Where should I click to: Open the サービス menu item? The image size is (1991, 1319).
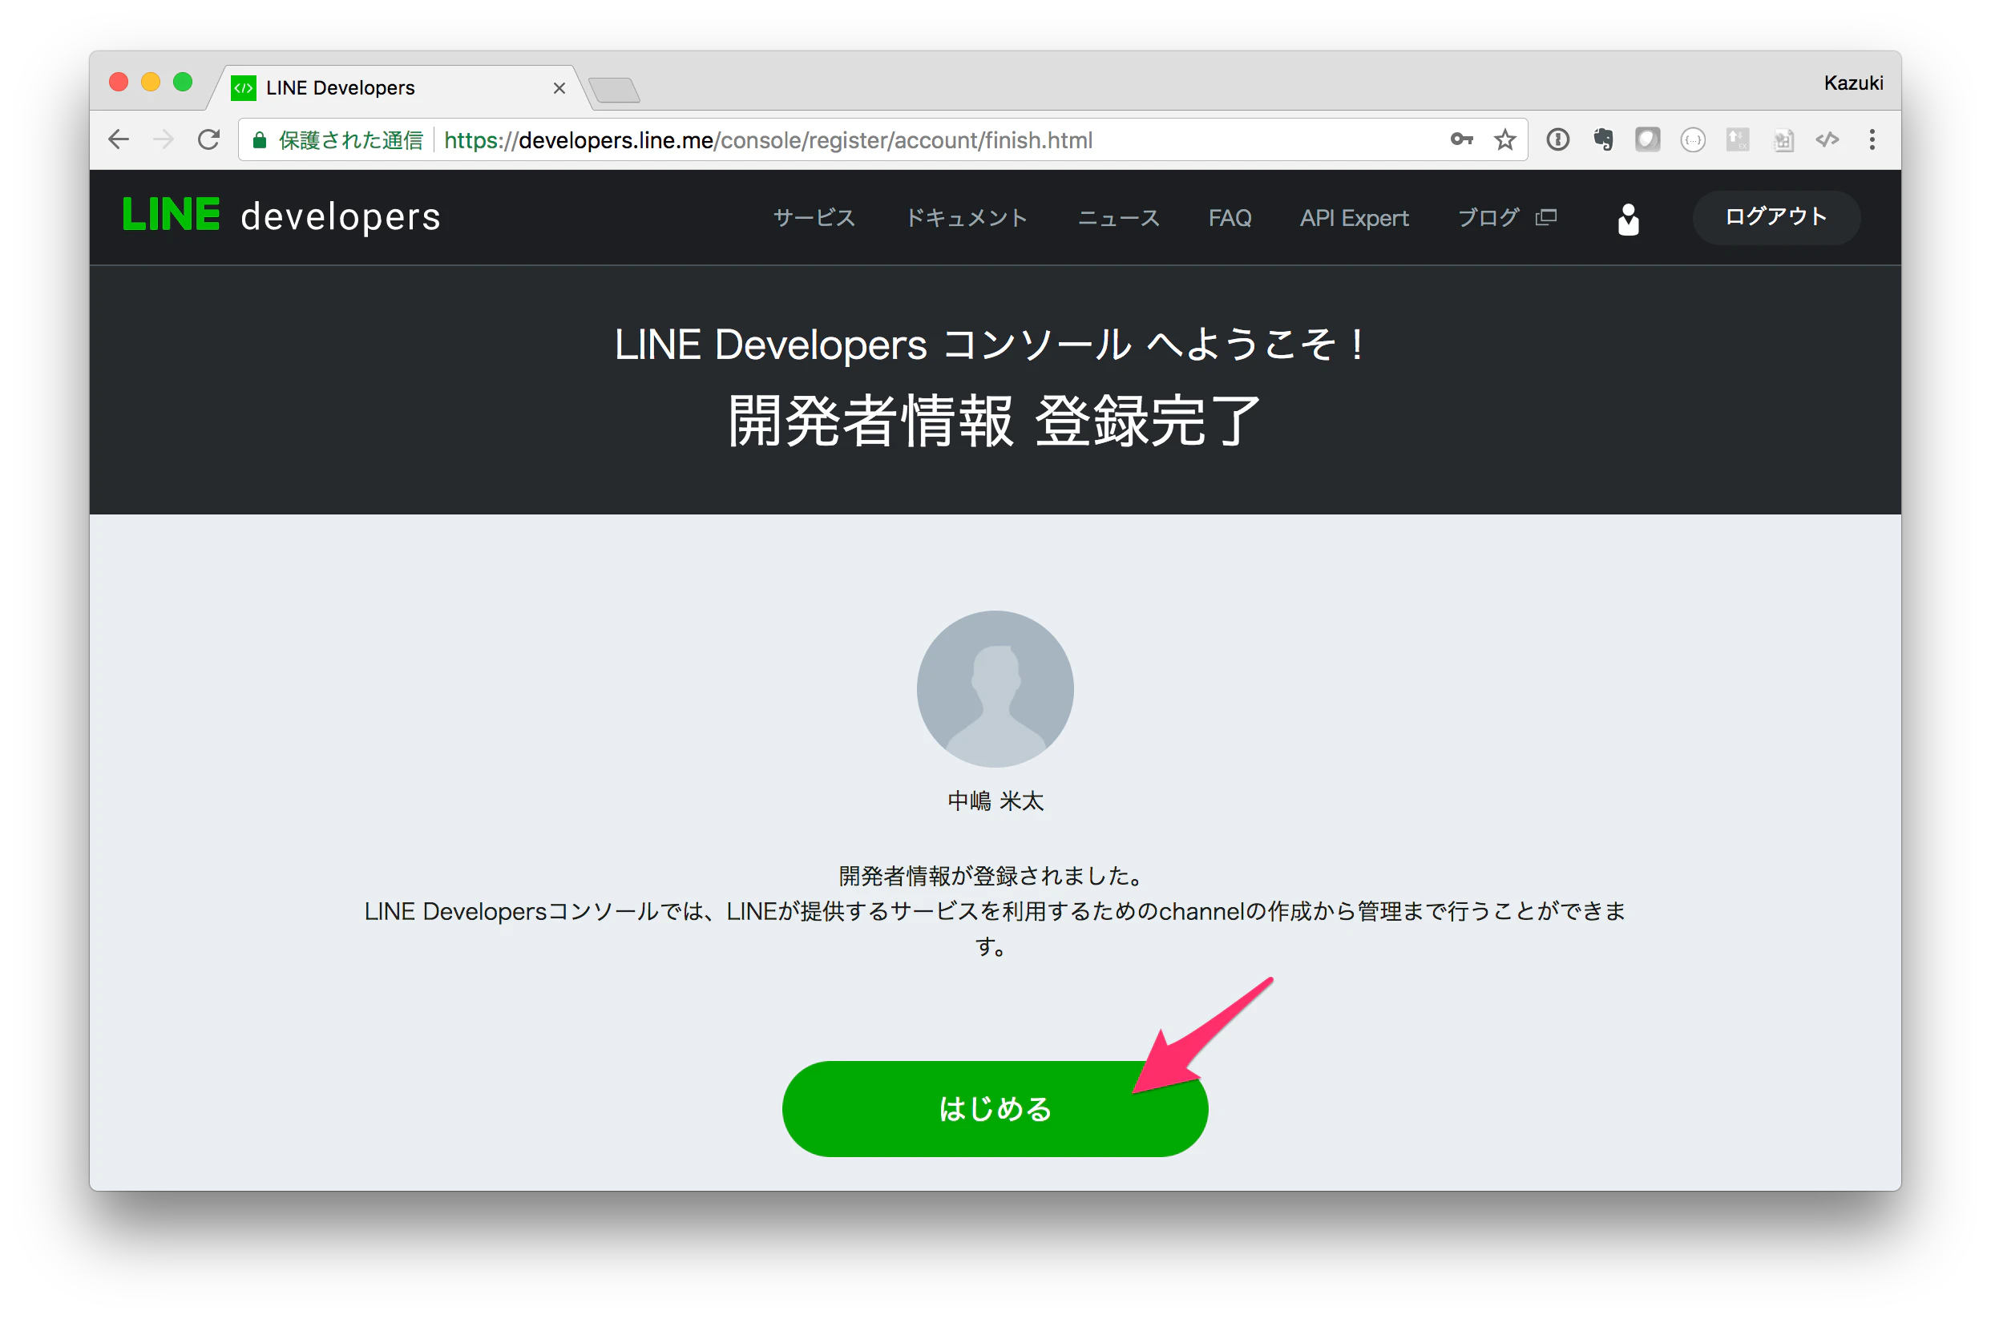[x=814, y=218]
